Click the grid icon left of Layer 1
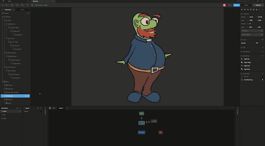 [x=50, y=108]
